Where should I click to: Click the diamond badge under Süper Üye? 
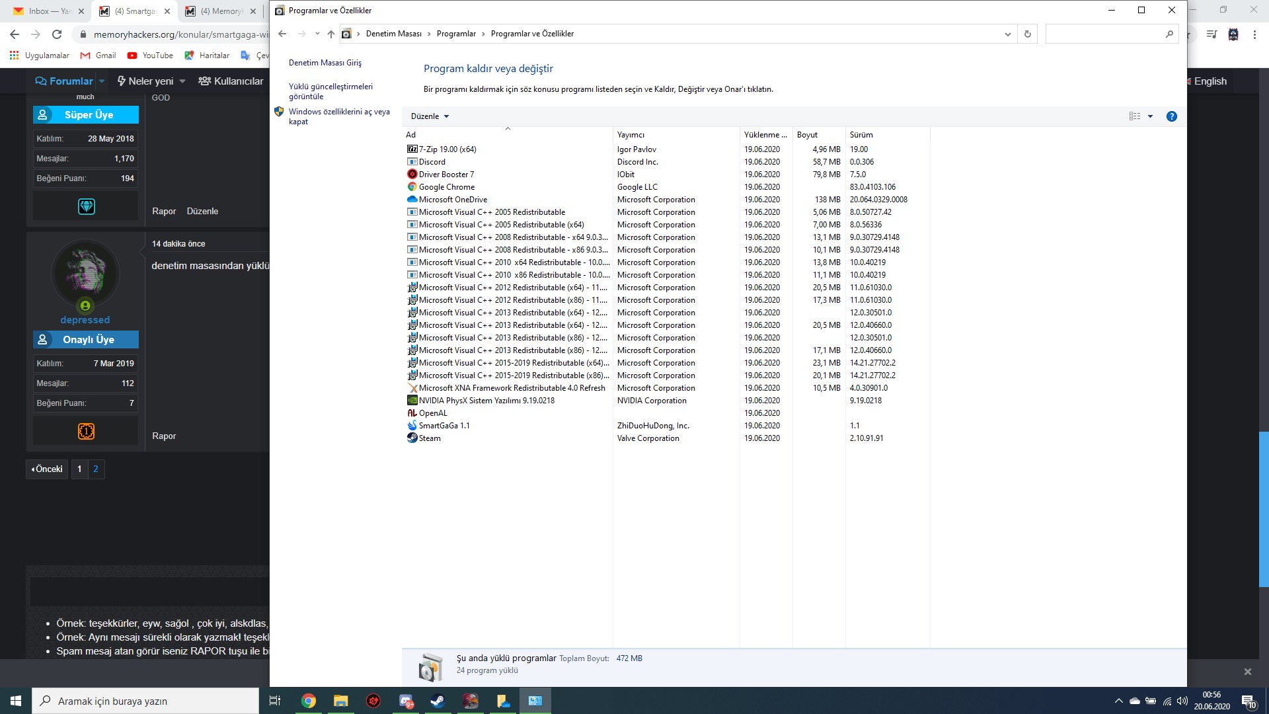click(x=87, y=207)
